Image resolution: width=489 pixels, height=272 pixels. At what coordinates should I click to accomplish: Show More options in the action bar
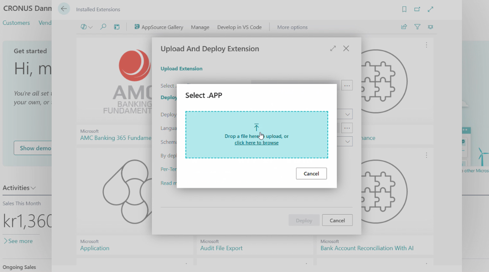coord(292,27)
